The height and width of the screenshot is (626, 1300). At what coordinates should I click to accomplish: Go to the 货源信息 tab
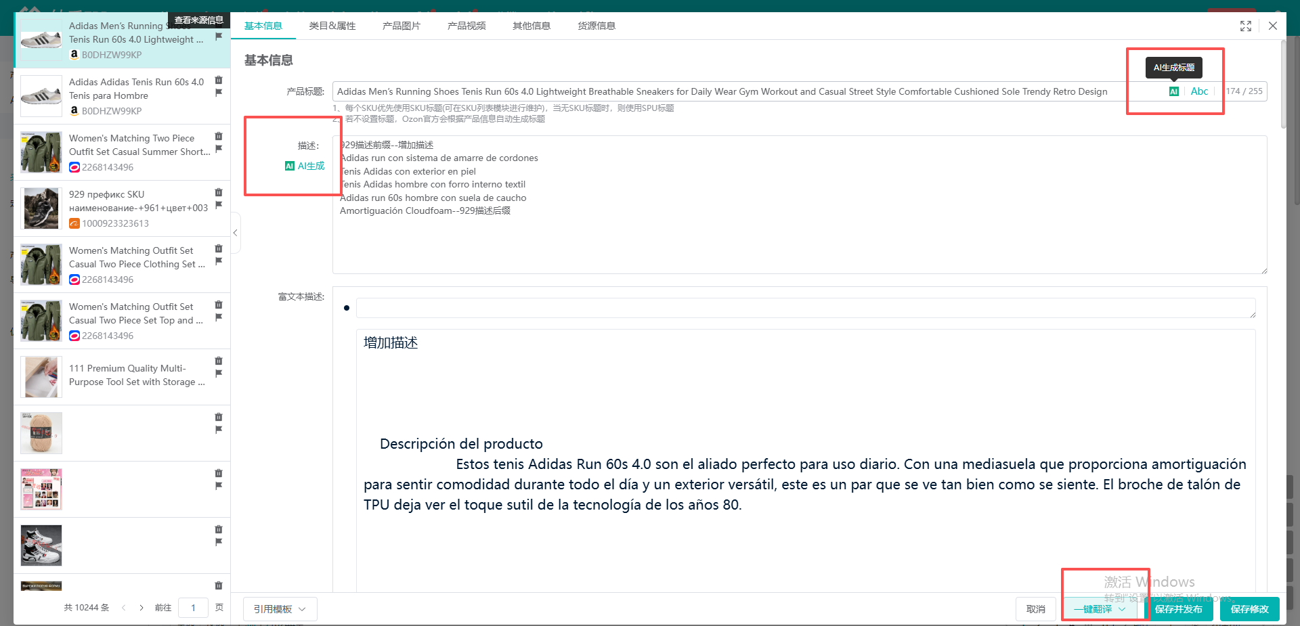point(596,26)
